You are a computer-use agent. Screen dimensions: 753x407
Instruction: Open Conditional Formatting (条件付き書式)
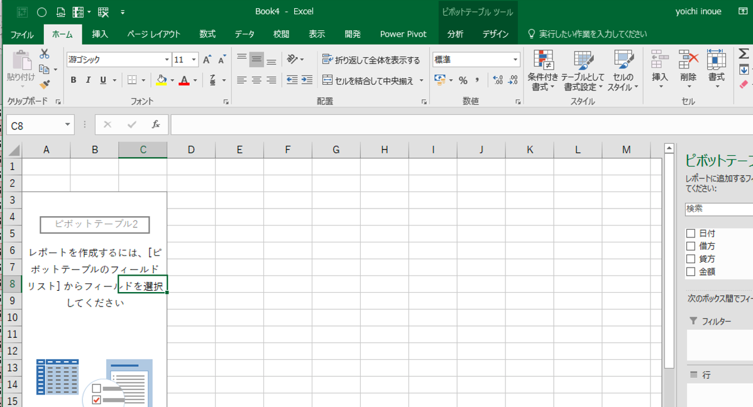click(542, 70)
